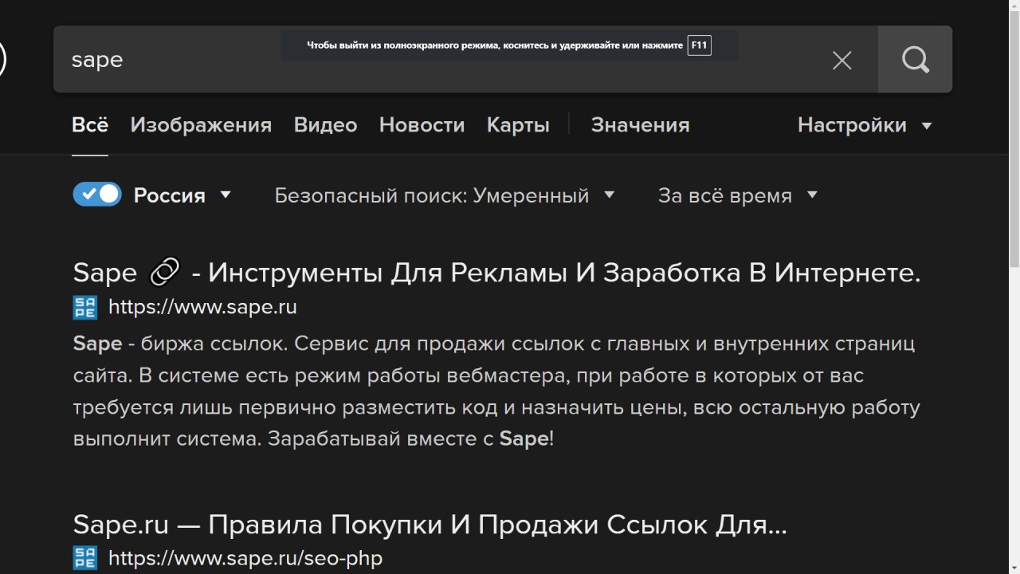Image resolution: width=1020 pixels, height=574 pixels.
Task: Click the Sape favicon beside https://www.sape.ru
Action: coord(84,307)
